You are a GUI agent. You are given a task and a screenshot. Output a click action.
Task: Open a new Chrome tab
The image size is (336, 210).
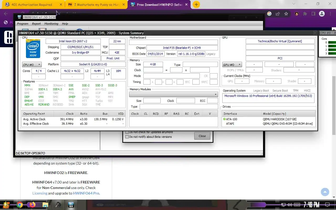pyautogui.click(x=196, y=4)
